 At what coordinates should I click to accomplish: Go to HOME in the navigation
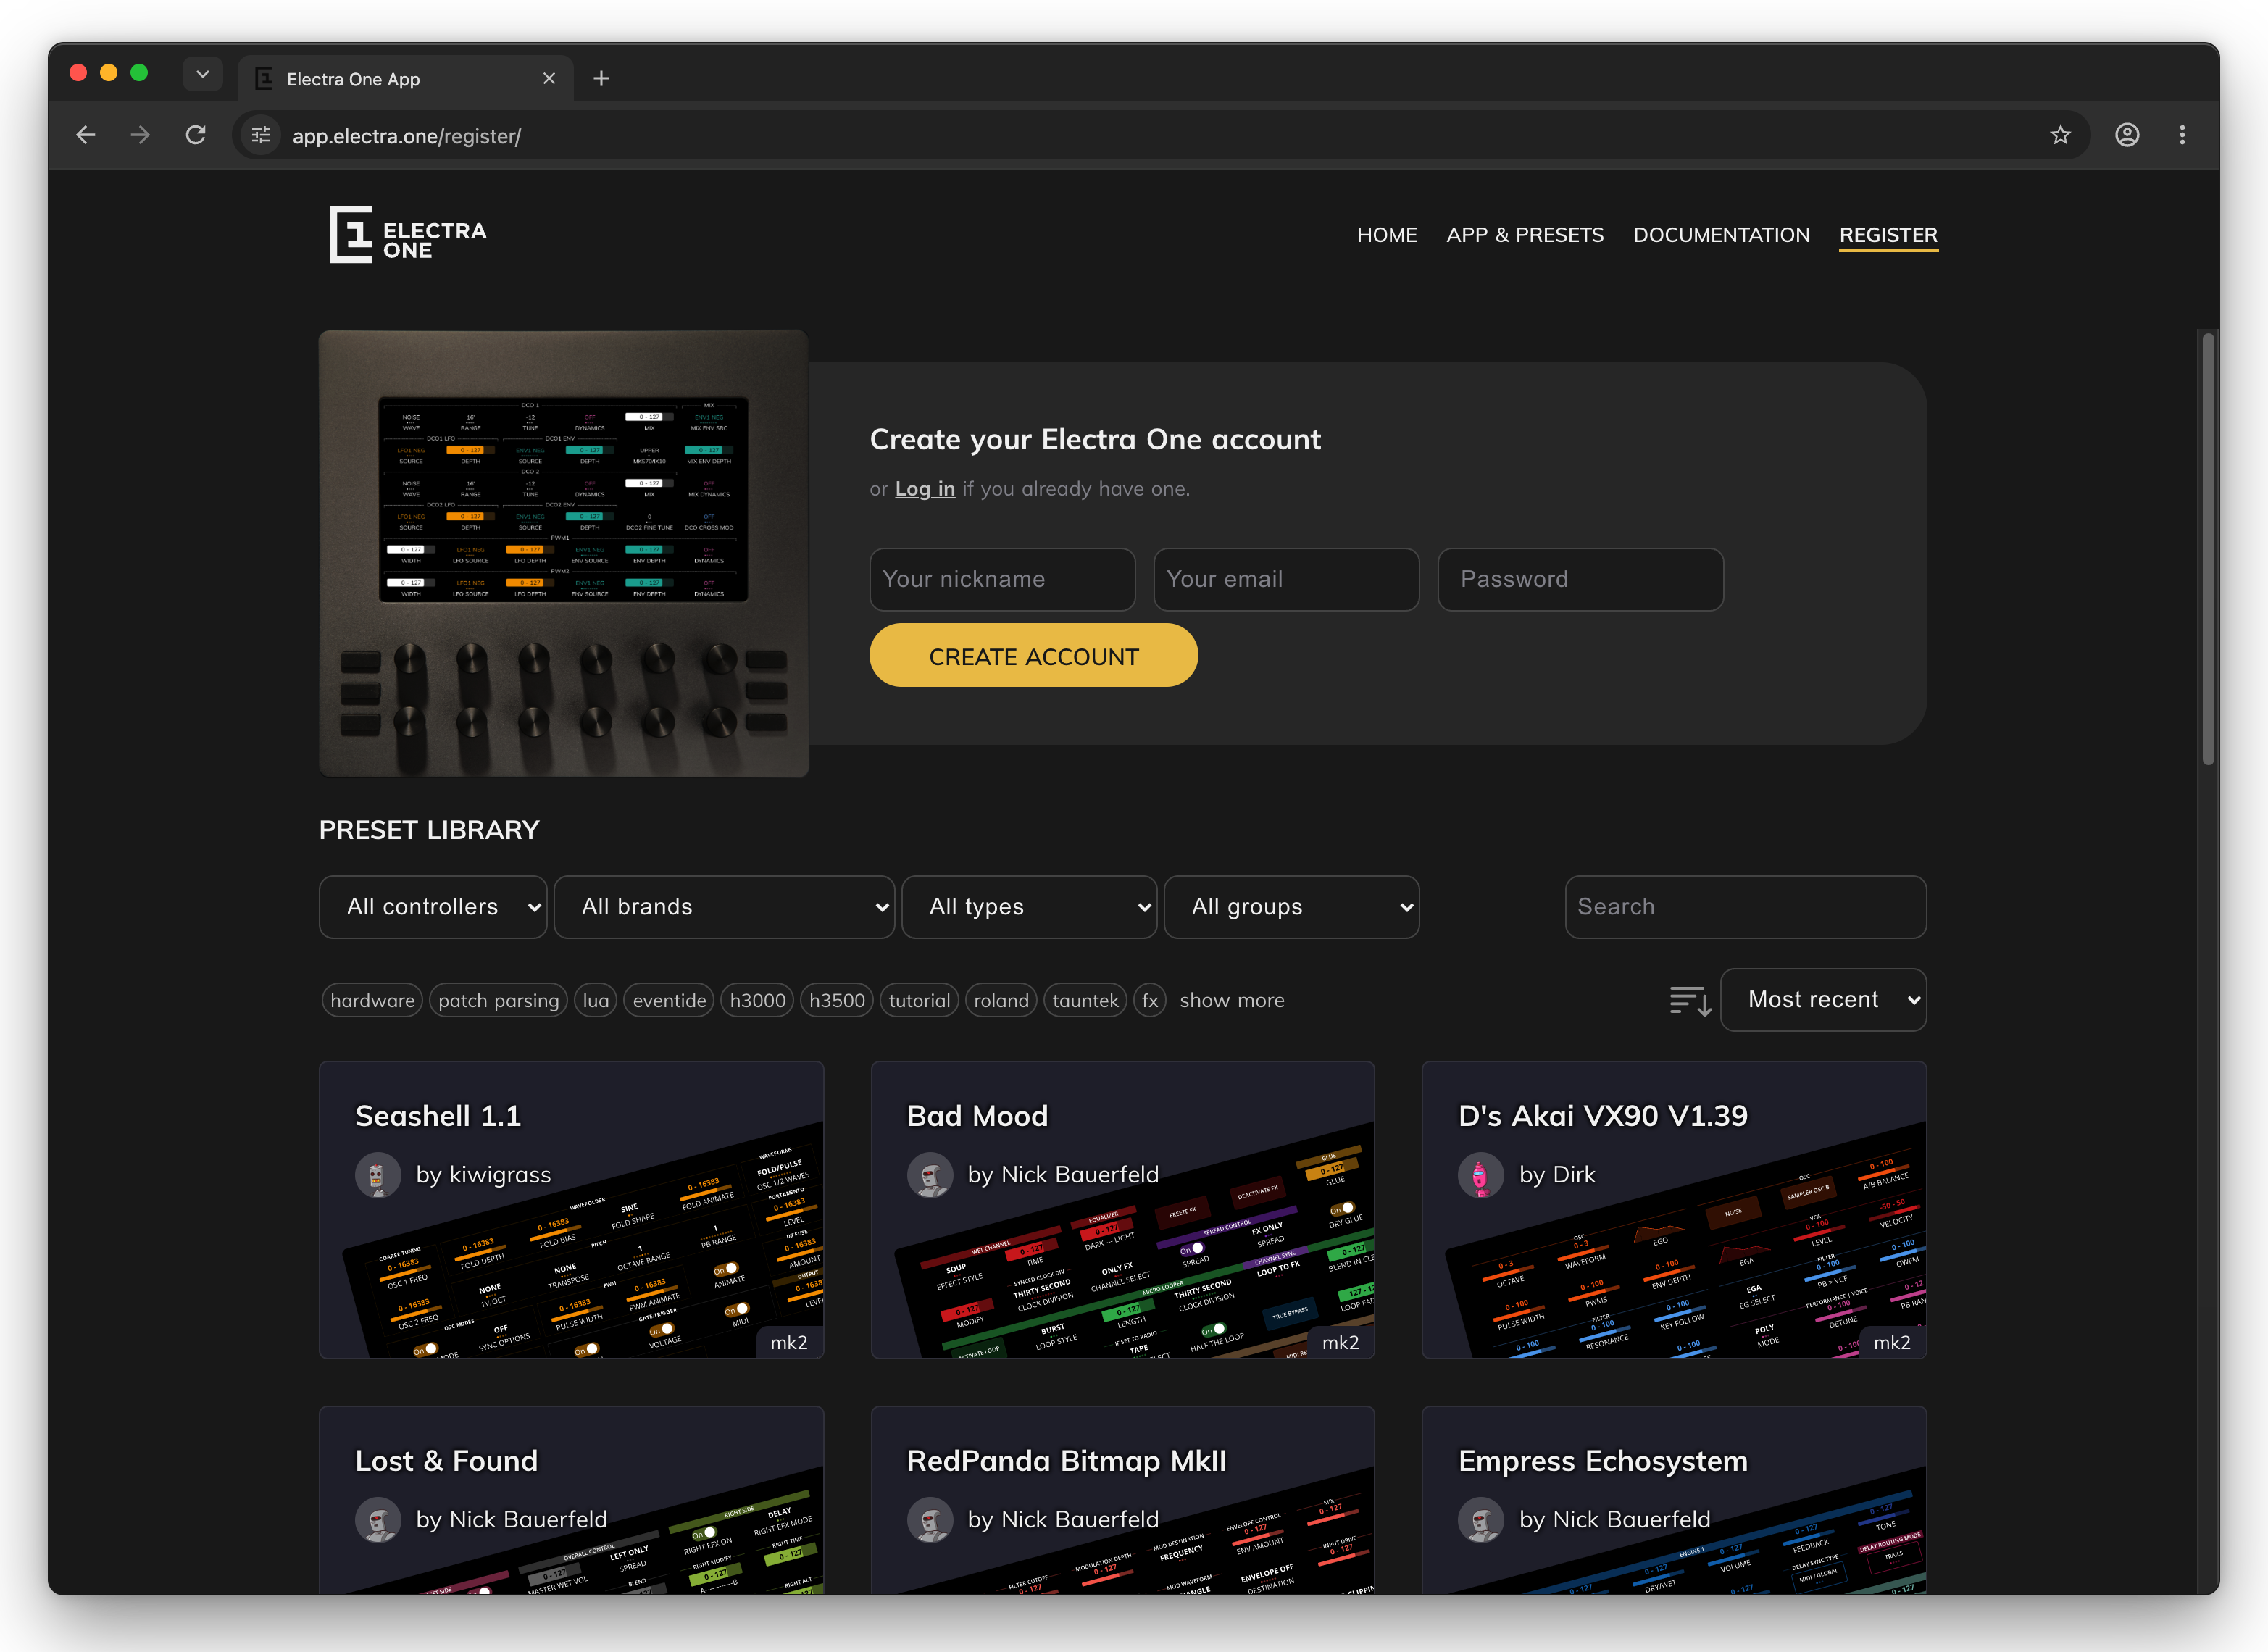(x=1387, y=235)
